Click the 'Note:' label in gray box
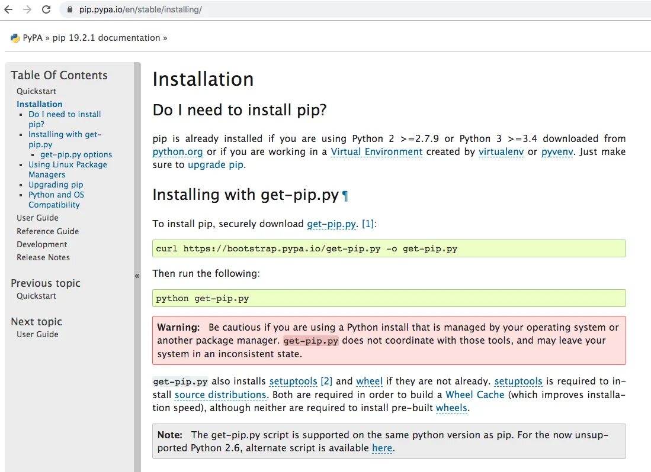Viewport: 651px width, 472px height. tap(170, 435)
